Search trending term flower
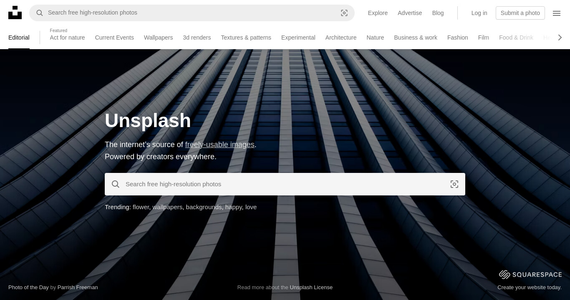Image resolution: width=570 pixels, height=300 pixels. pyautogui.click(x=141, y=207)
